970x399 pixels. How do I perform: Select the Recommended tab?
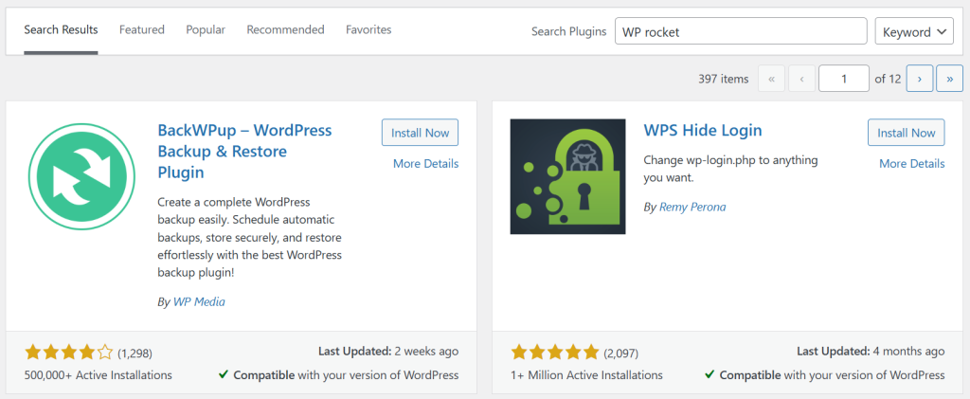(285, 30)
